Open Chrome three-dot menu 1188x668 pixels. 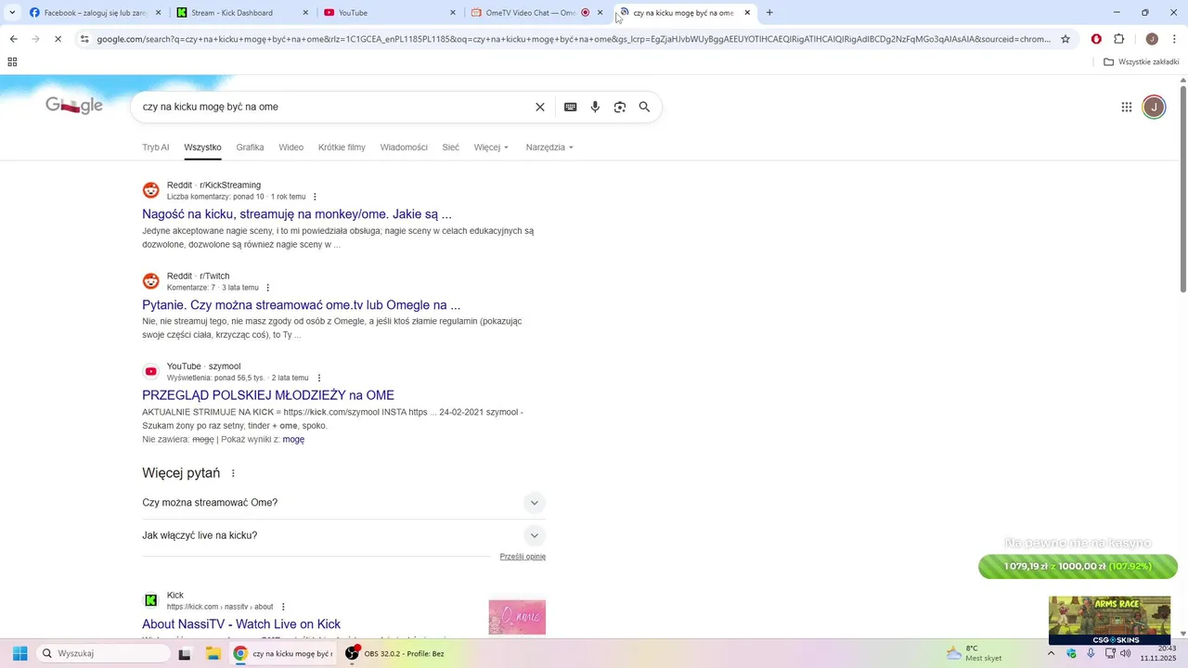pos(1175,39)
